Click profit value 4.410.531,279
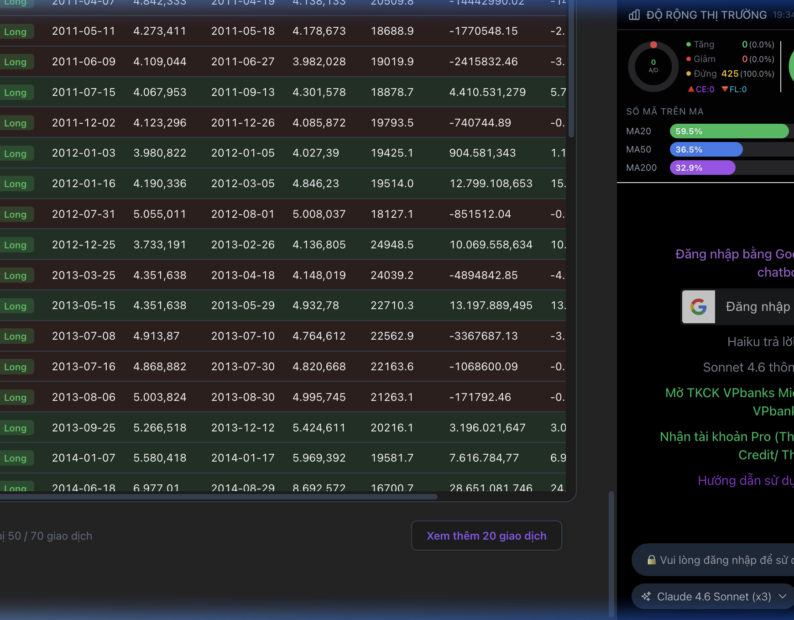 pyautogui.click(x=487, y=92)
